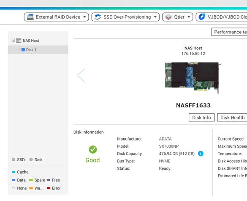Click the NASFF1633 model name

tap(193, 105)
